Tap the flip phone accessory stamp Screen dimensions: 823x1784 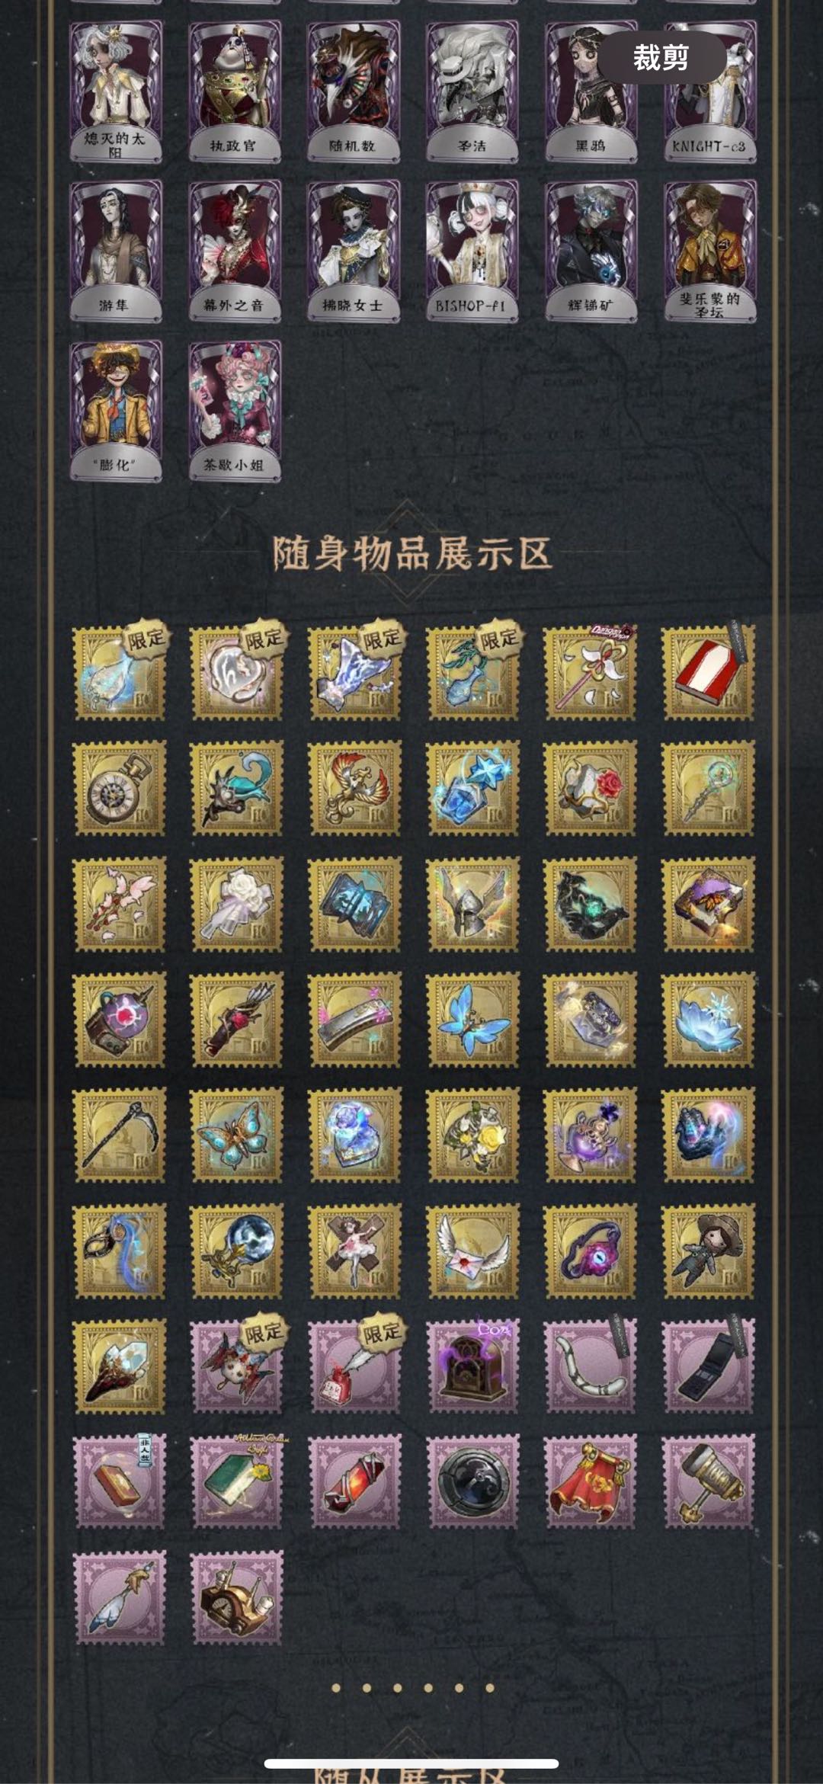click(x=708, y=1366)
